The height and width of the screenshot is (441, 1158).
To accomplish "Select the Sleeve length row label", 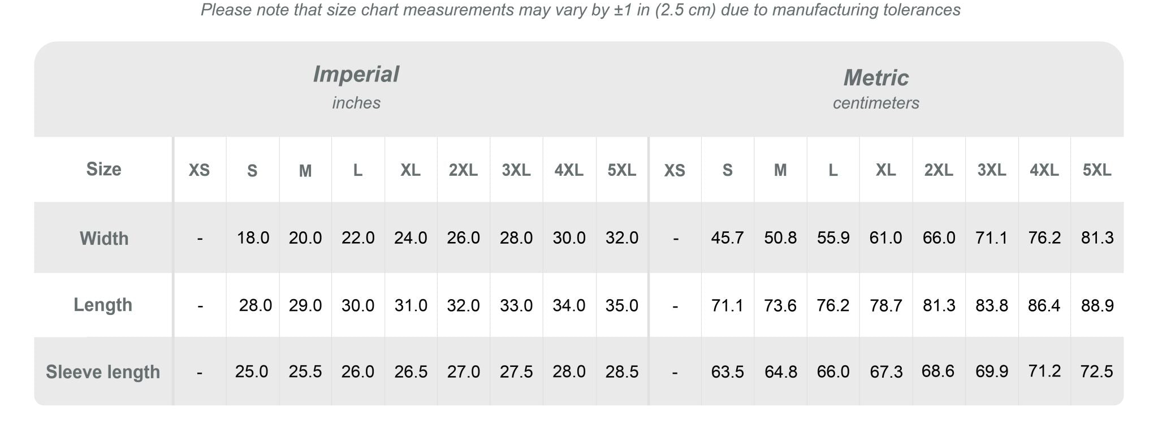I will [x=103, y=371].
